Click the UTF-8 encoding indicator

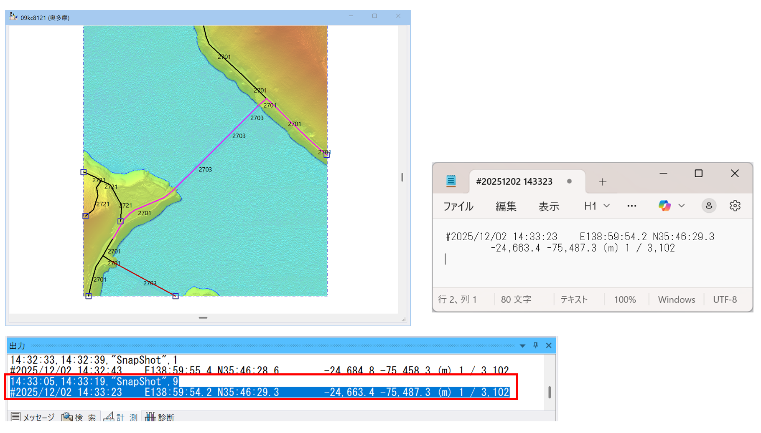(725, 300)
